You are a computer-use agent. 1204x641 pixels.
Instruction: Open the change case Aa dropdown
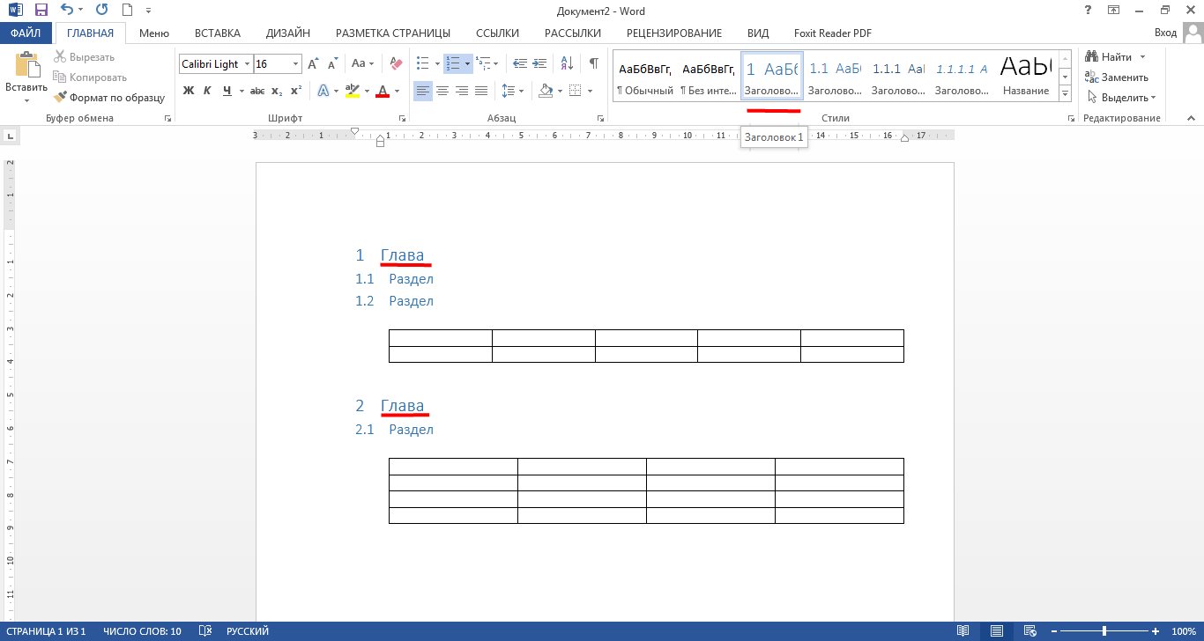click(363, 64)
